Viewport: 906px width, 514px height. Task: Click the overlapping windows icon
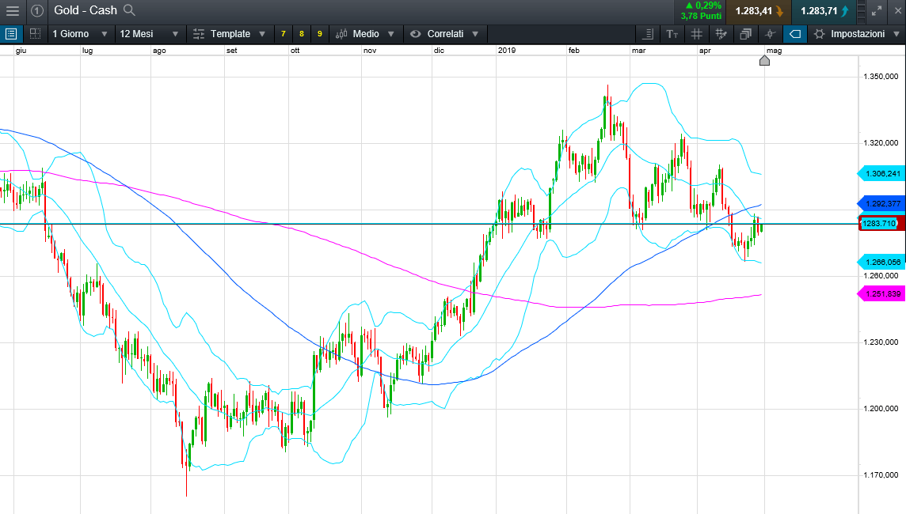point(745,34)
